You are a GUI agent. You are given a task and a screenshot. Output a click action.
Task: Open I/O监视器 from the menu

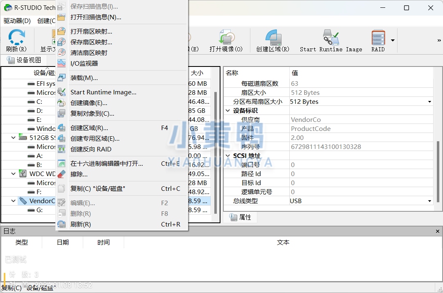tap(122, 63)
